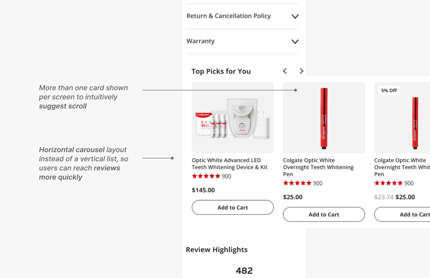Add the $25.00 Whitening Pen to cart

tap(324, 214)
